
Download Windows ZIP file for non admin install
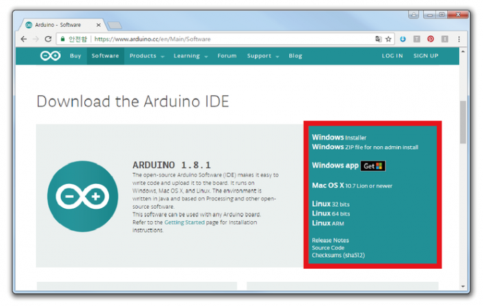365,147
